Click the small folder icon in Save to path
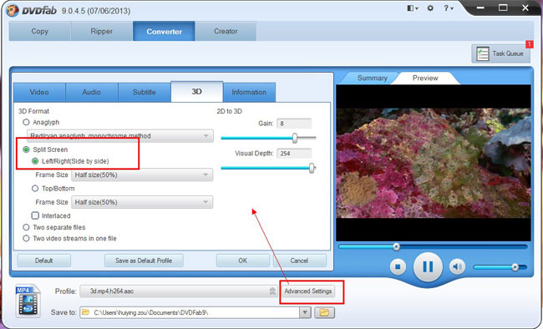Image resolution: width=543 pixels, height=329 pixels. click(85, 312)
